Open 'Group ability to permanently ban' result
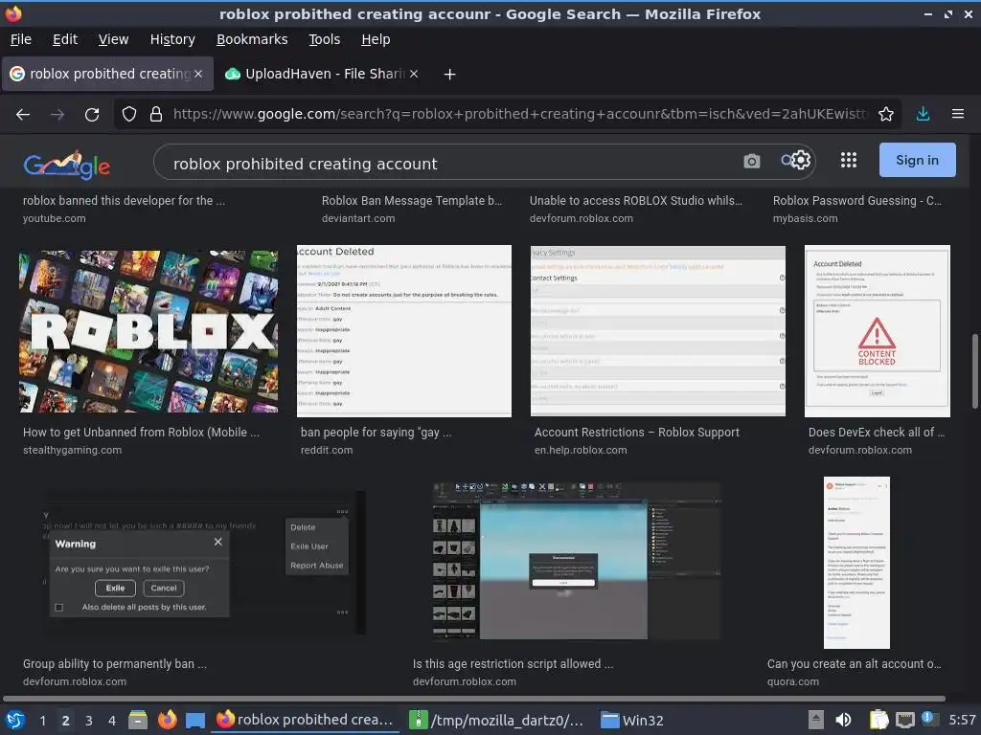 click(115, 664)
